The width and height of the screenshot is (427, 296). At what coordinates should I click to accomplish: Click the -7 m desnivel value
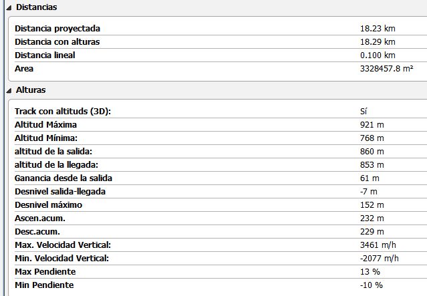point(370,192)
